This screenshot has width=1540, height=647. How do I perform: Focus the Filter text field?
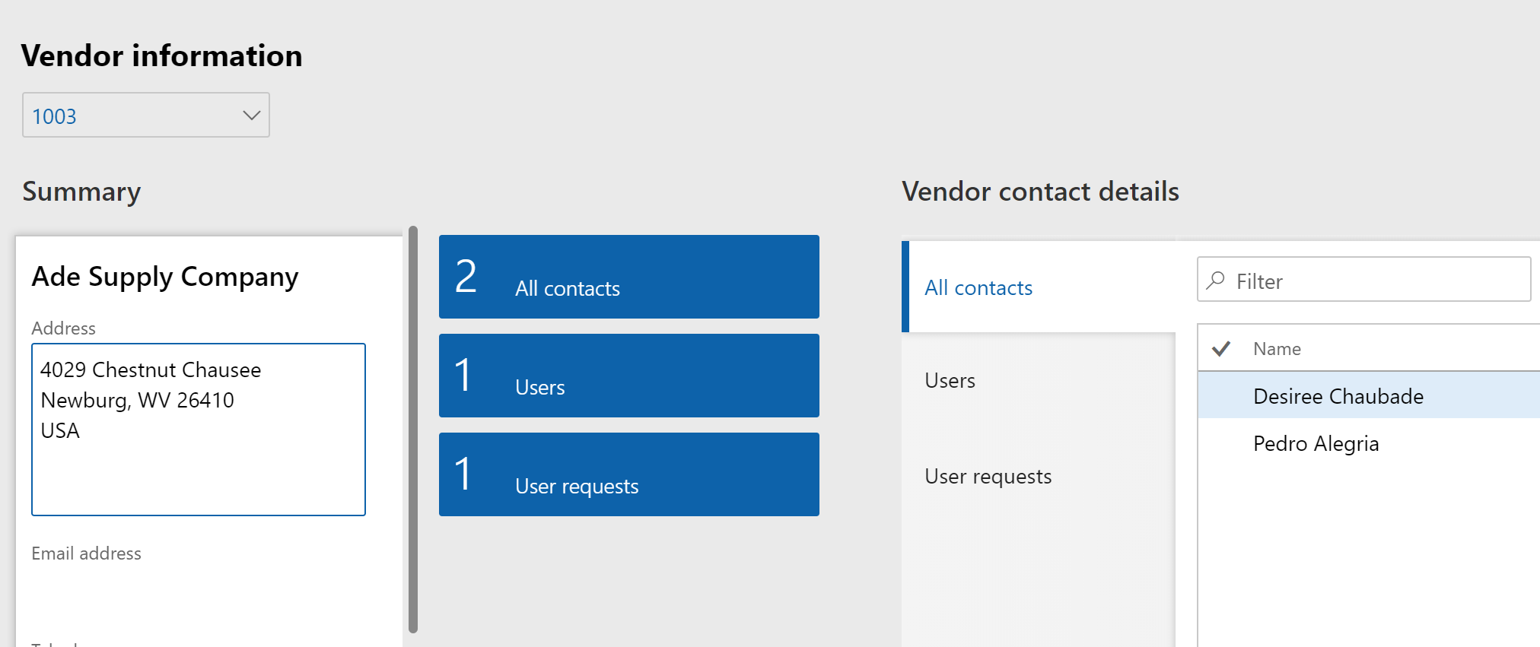click(x=1377, y=281)
